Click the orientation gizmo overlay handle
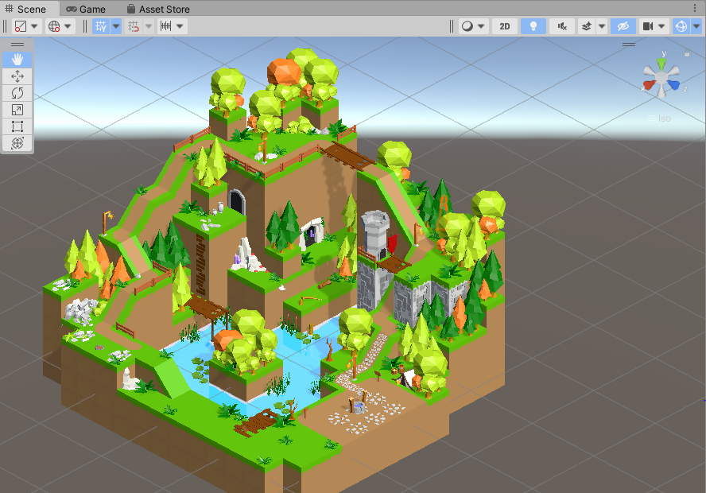The width and height of the screenshot is (706, 493). point(629,44)
